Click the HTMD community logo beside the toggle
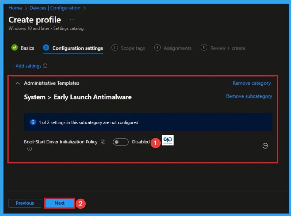Screen dimensions: 291x216 pos(167,140)
